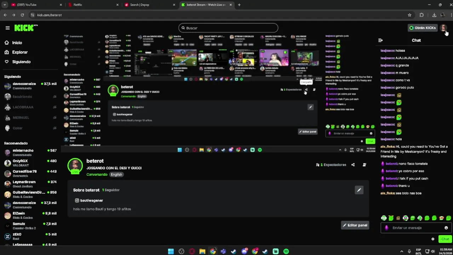Select the first emote in the quick emote row

click(384, 218)
